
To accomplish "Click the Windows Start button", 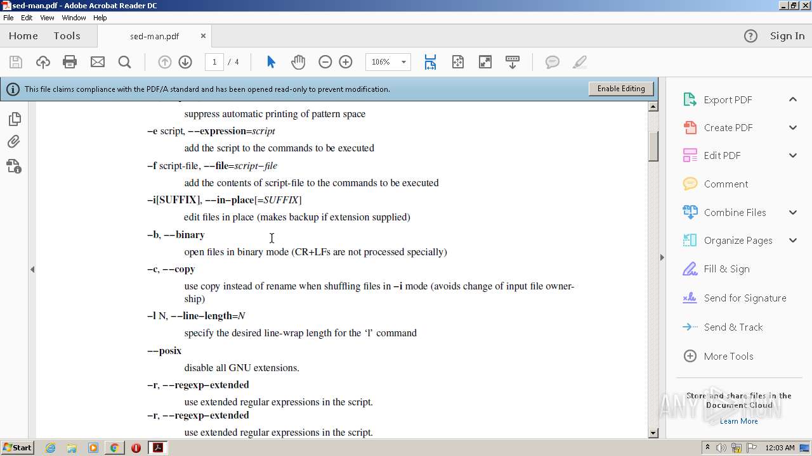I will [x=18, y=447].
